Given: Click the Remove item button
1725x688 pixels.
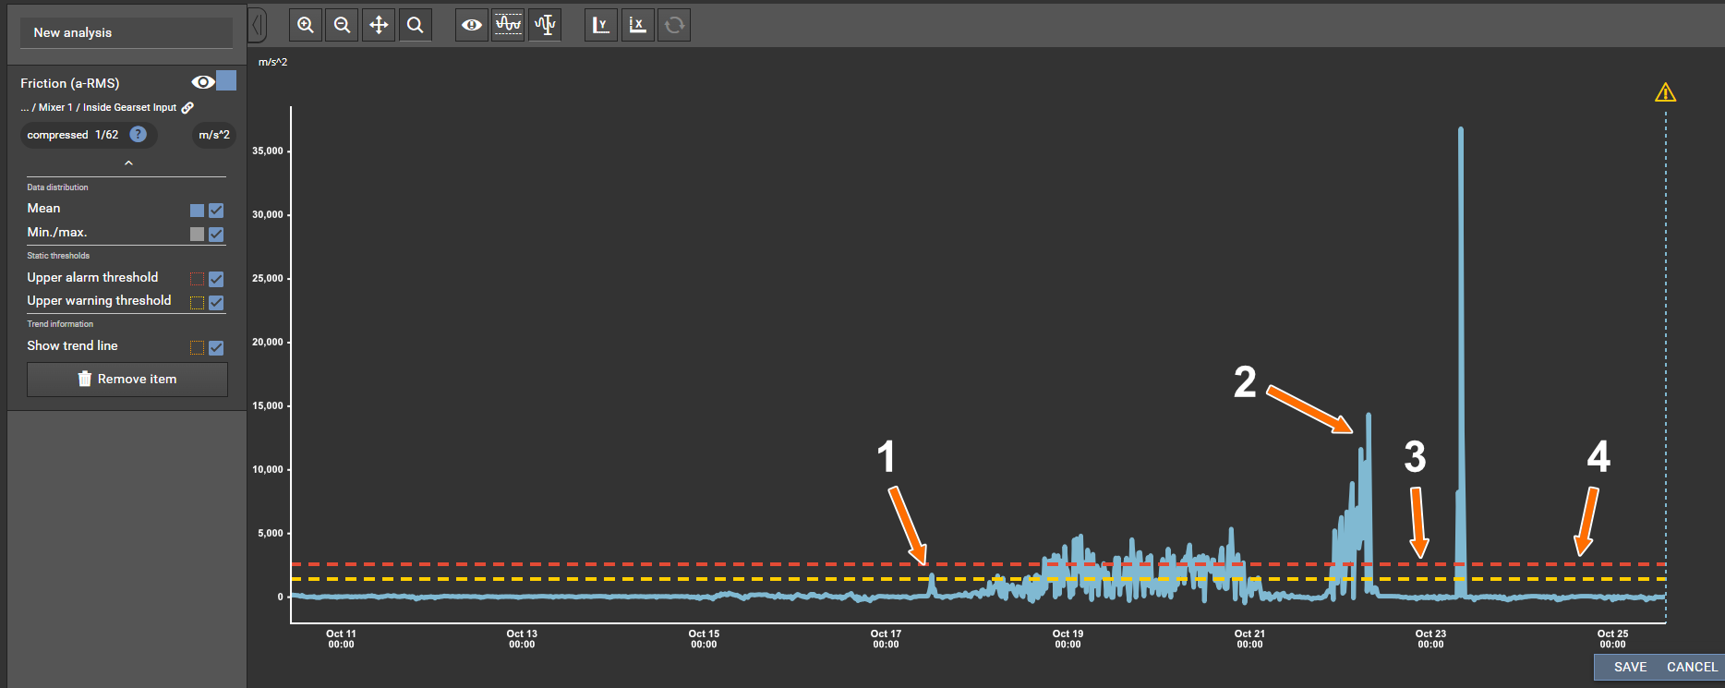Looking at the screenshot, I should pos(127,380).
